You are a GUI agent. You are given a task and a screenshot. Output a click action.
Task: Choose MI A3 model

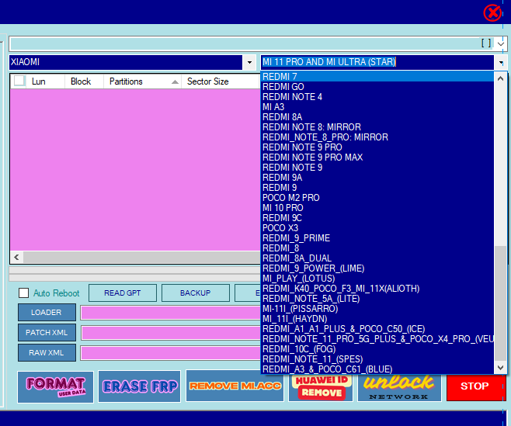pos(377,107)
